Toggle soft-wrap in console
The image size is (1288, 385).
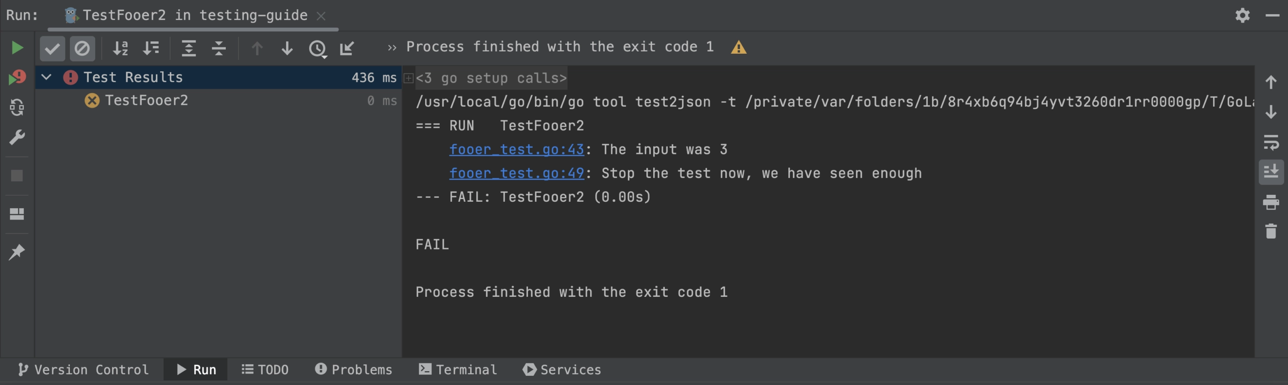pyautogui.click(x=1271, y=142)
